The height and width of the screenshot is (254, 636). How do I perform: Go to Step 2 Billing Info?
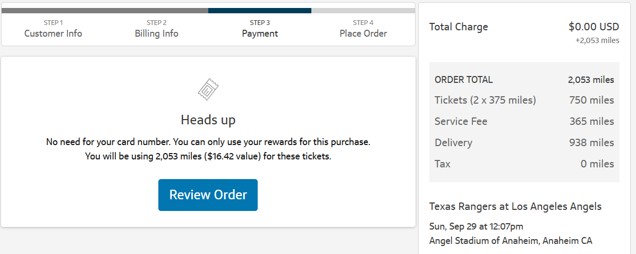(156, 29)
